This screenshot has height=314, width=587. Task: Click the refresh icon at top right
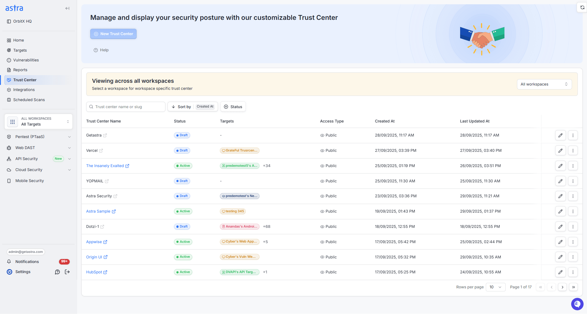[582, 7]
